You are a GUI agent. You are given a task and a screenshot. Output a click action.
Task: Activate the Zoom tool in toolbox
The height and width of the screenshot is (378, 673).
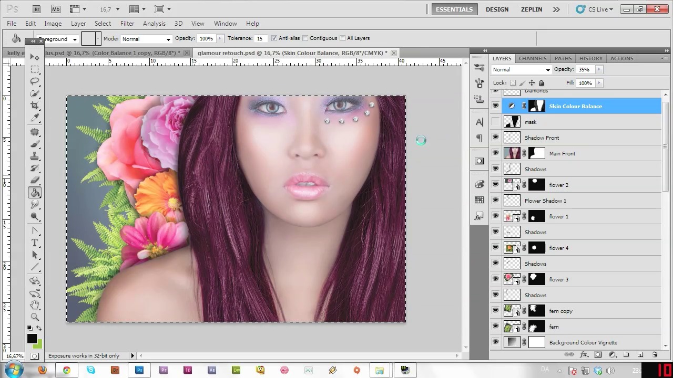pyautogui.click(x=35, y=317)
